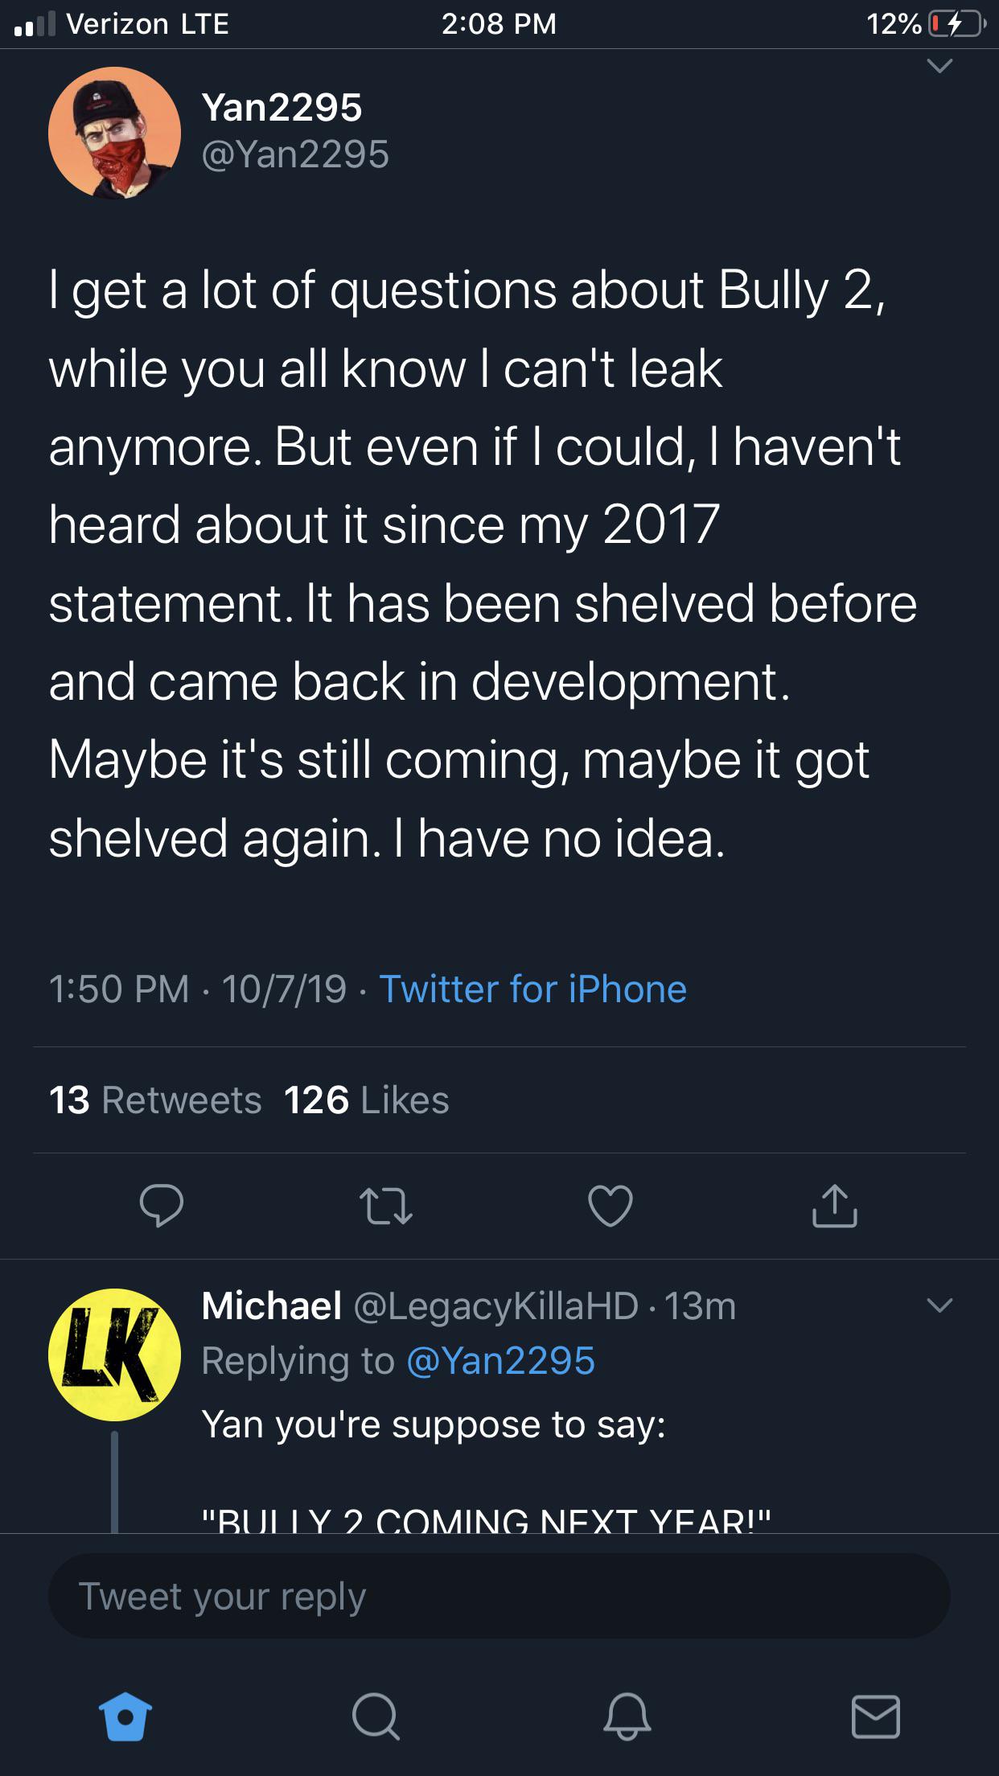999x1776 pixels.
Task: Go to the Home tab
Action: coord(125,1716)
